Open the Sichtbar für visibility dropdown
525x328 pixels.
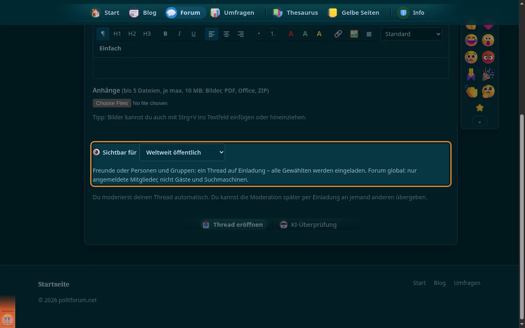182,152
